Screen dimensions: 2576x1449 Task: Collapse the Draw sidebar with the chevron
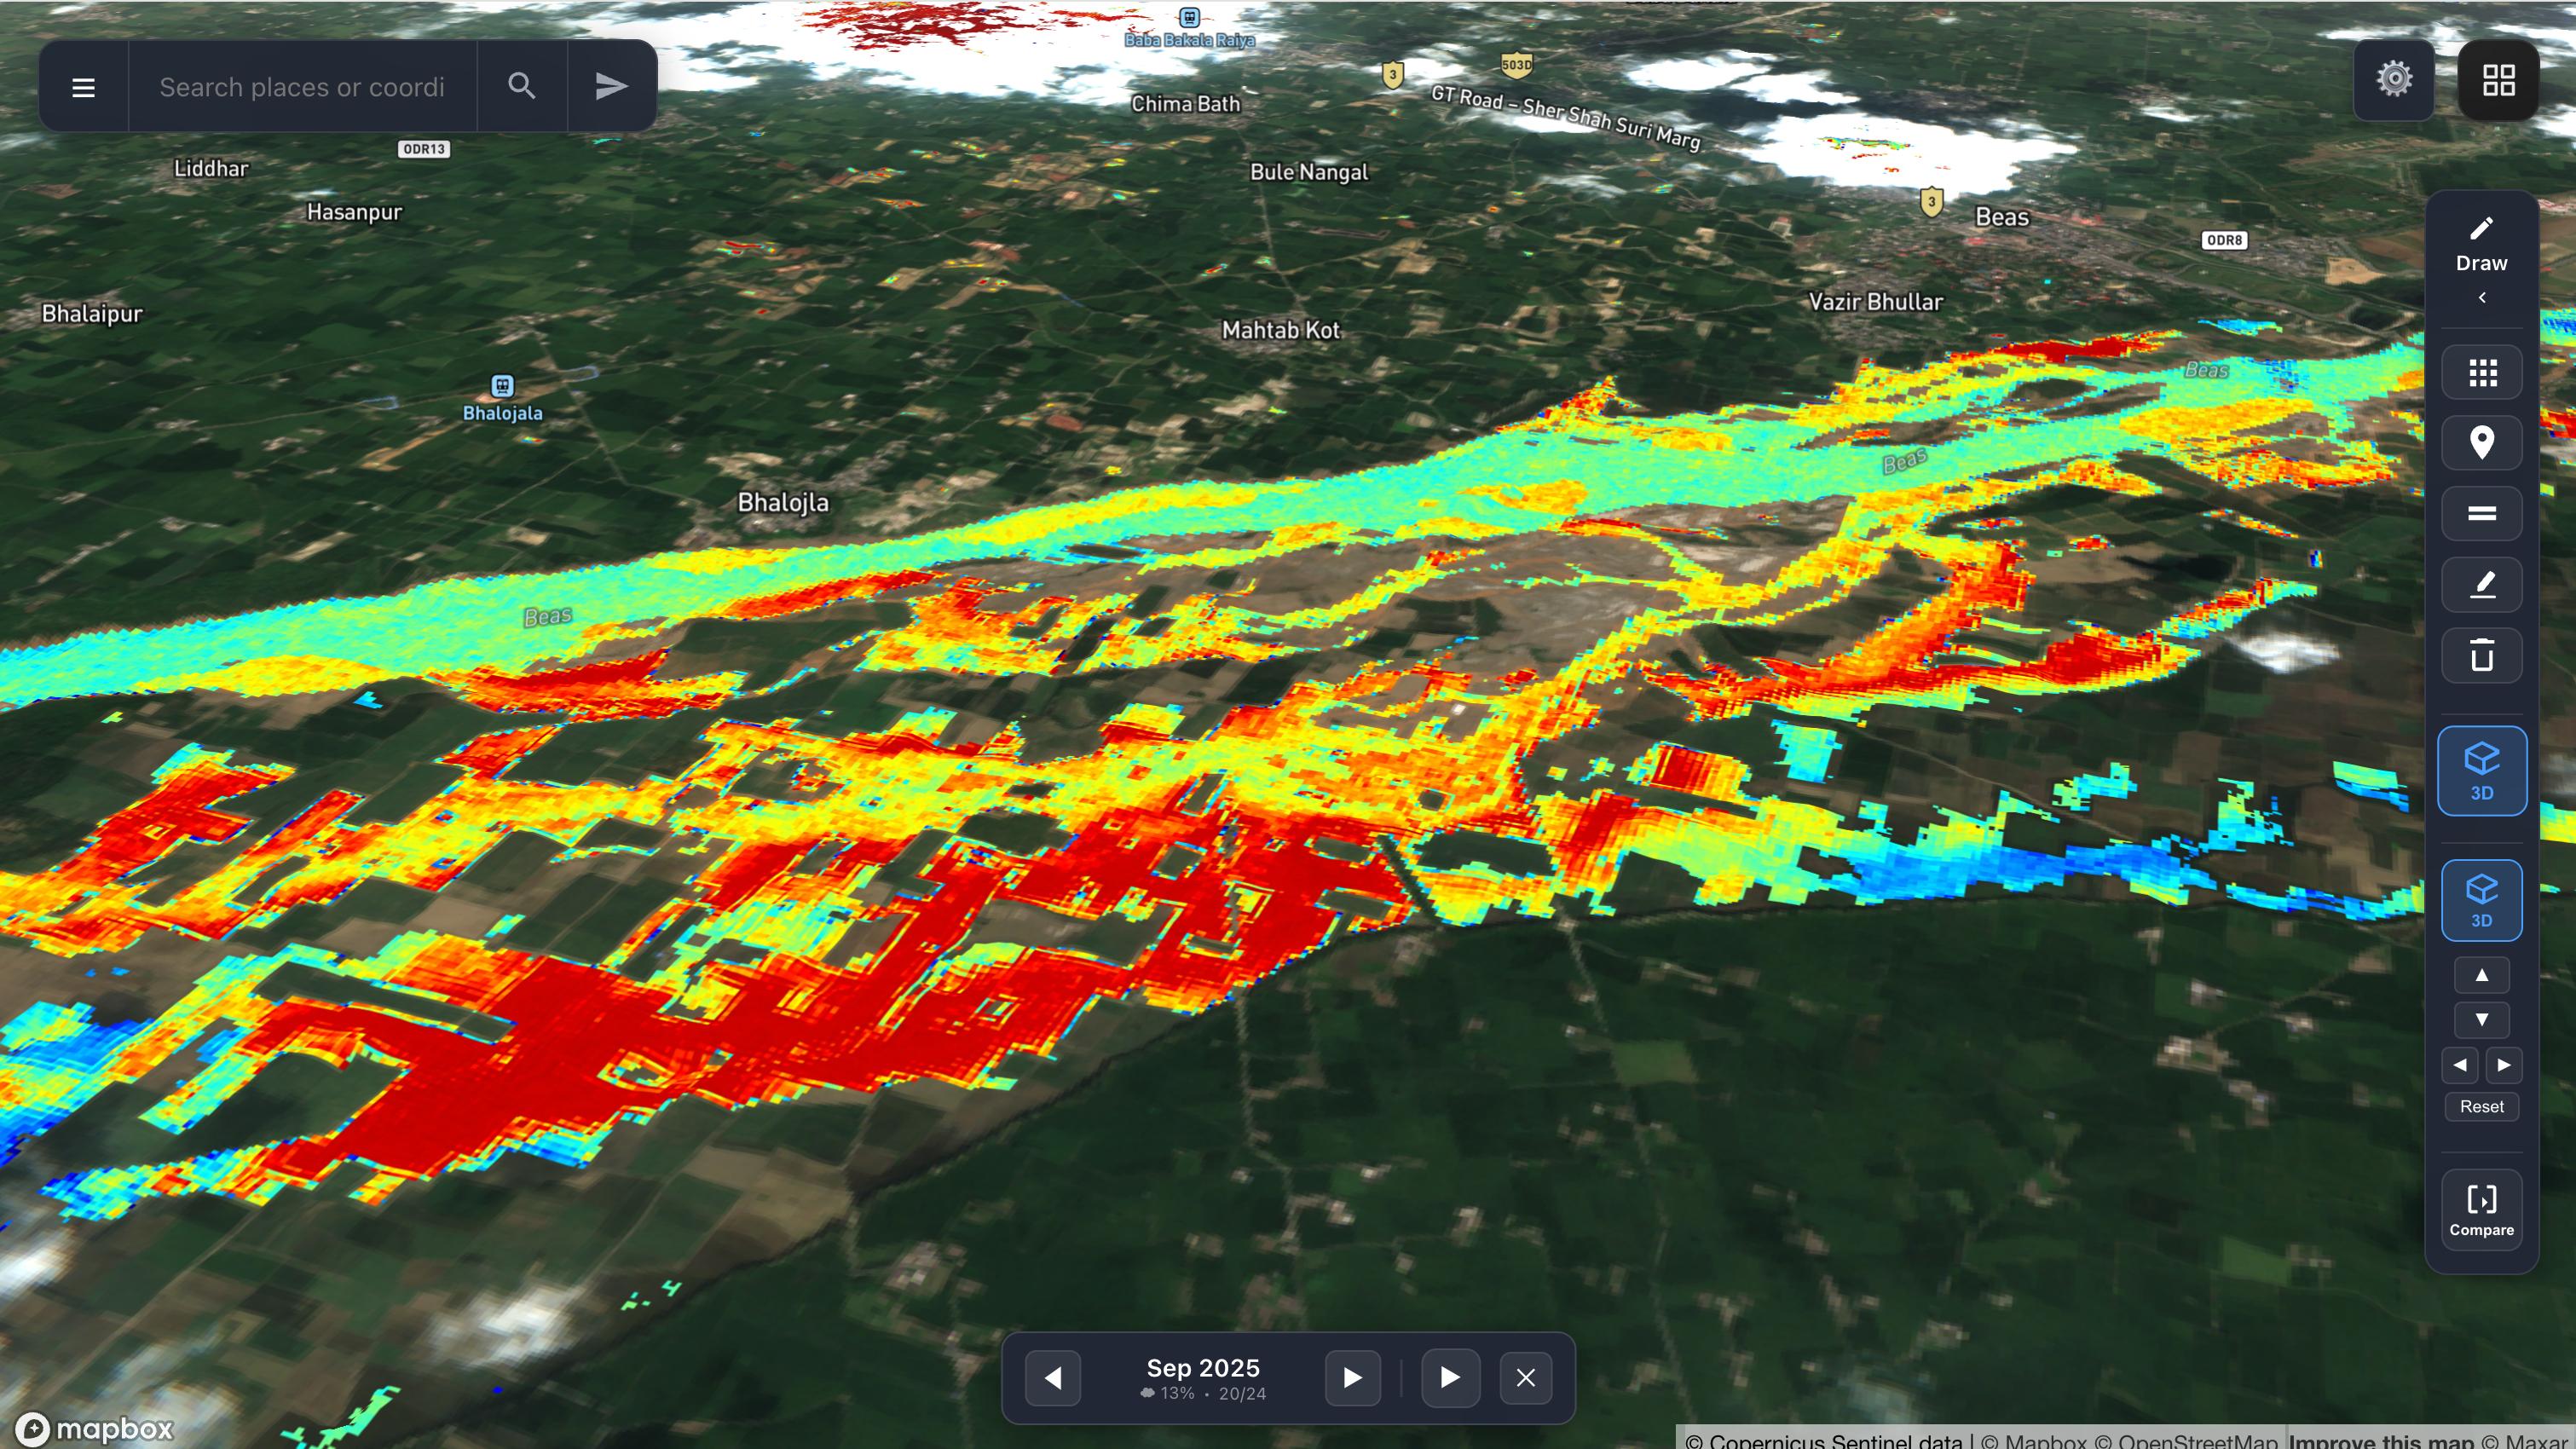tap(2481, 297)
